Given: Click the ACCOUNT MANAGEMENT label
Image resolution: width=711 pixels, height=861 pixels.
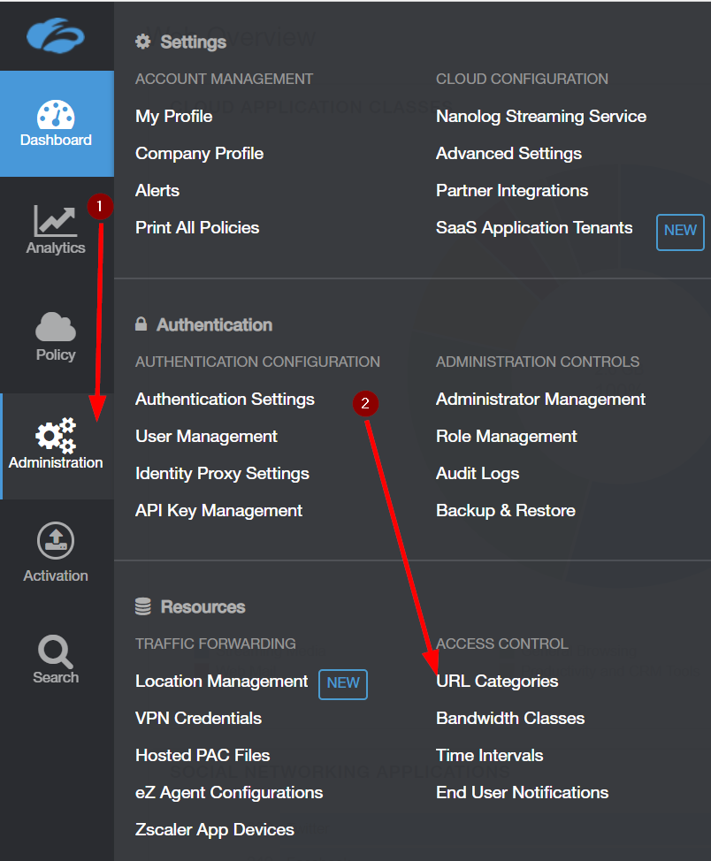Looking at the screenshot, I should pos(225,79).
